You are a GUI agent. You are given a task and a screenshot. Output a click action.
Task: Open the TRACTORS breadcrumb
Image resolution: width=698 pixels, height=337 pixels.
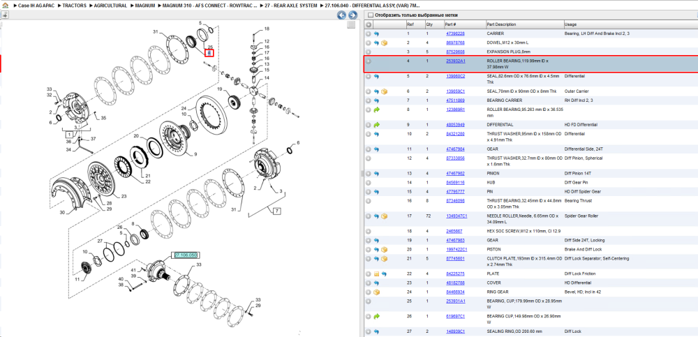tap(75, 6)
